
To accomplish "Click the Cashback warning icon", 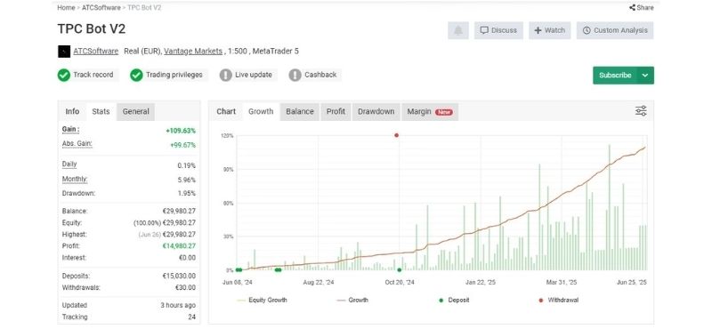I will pyautogui.click(x=295, y=75).
